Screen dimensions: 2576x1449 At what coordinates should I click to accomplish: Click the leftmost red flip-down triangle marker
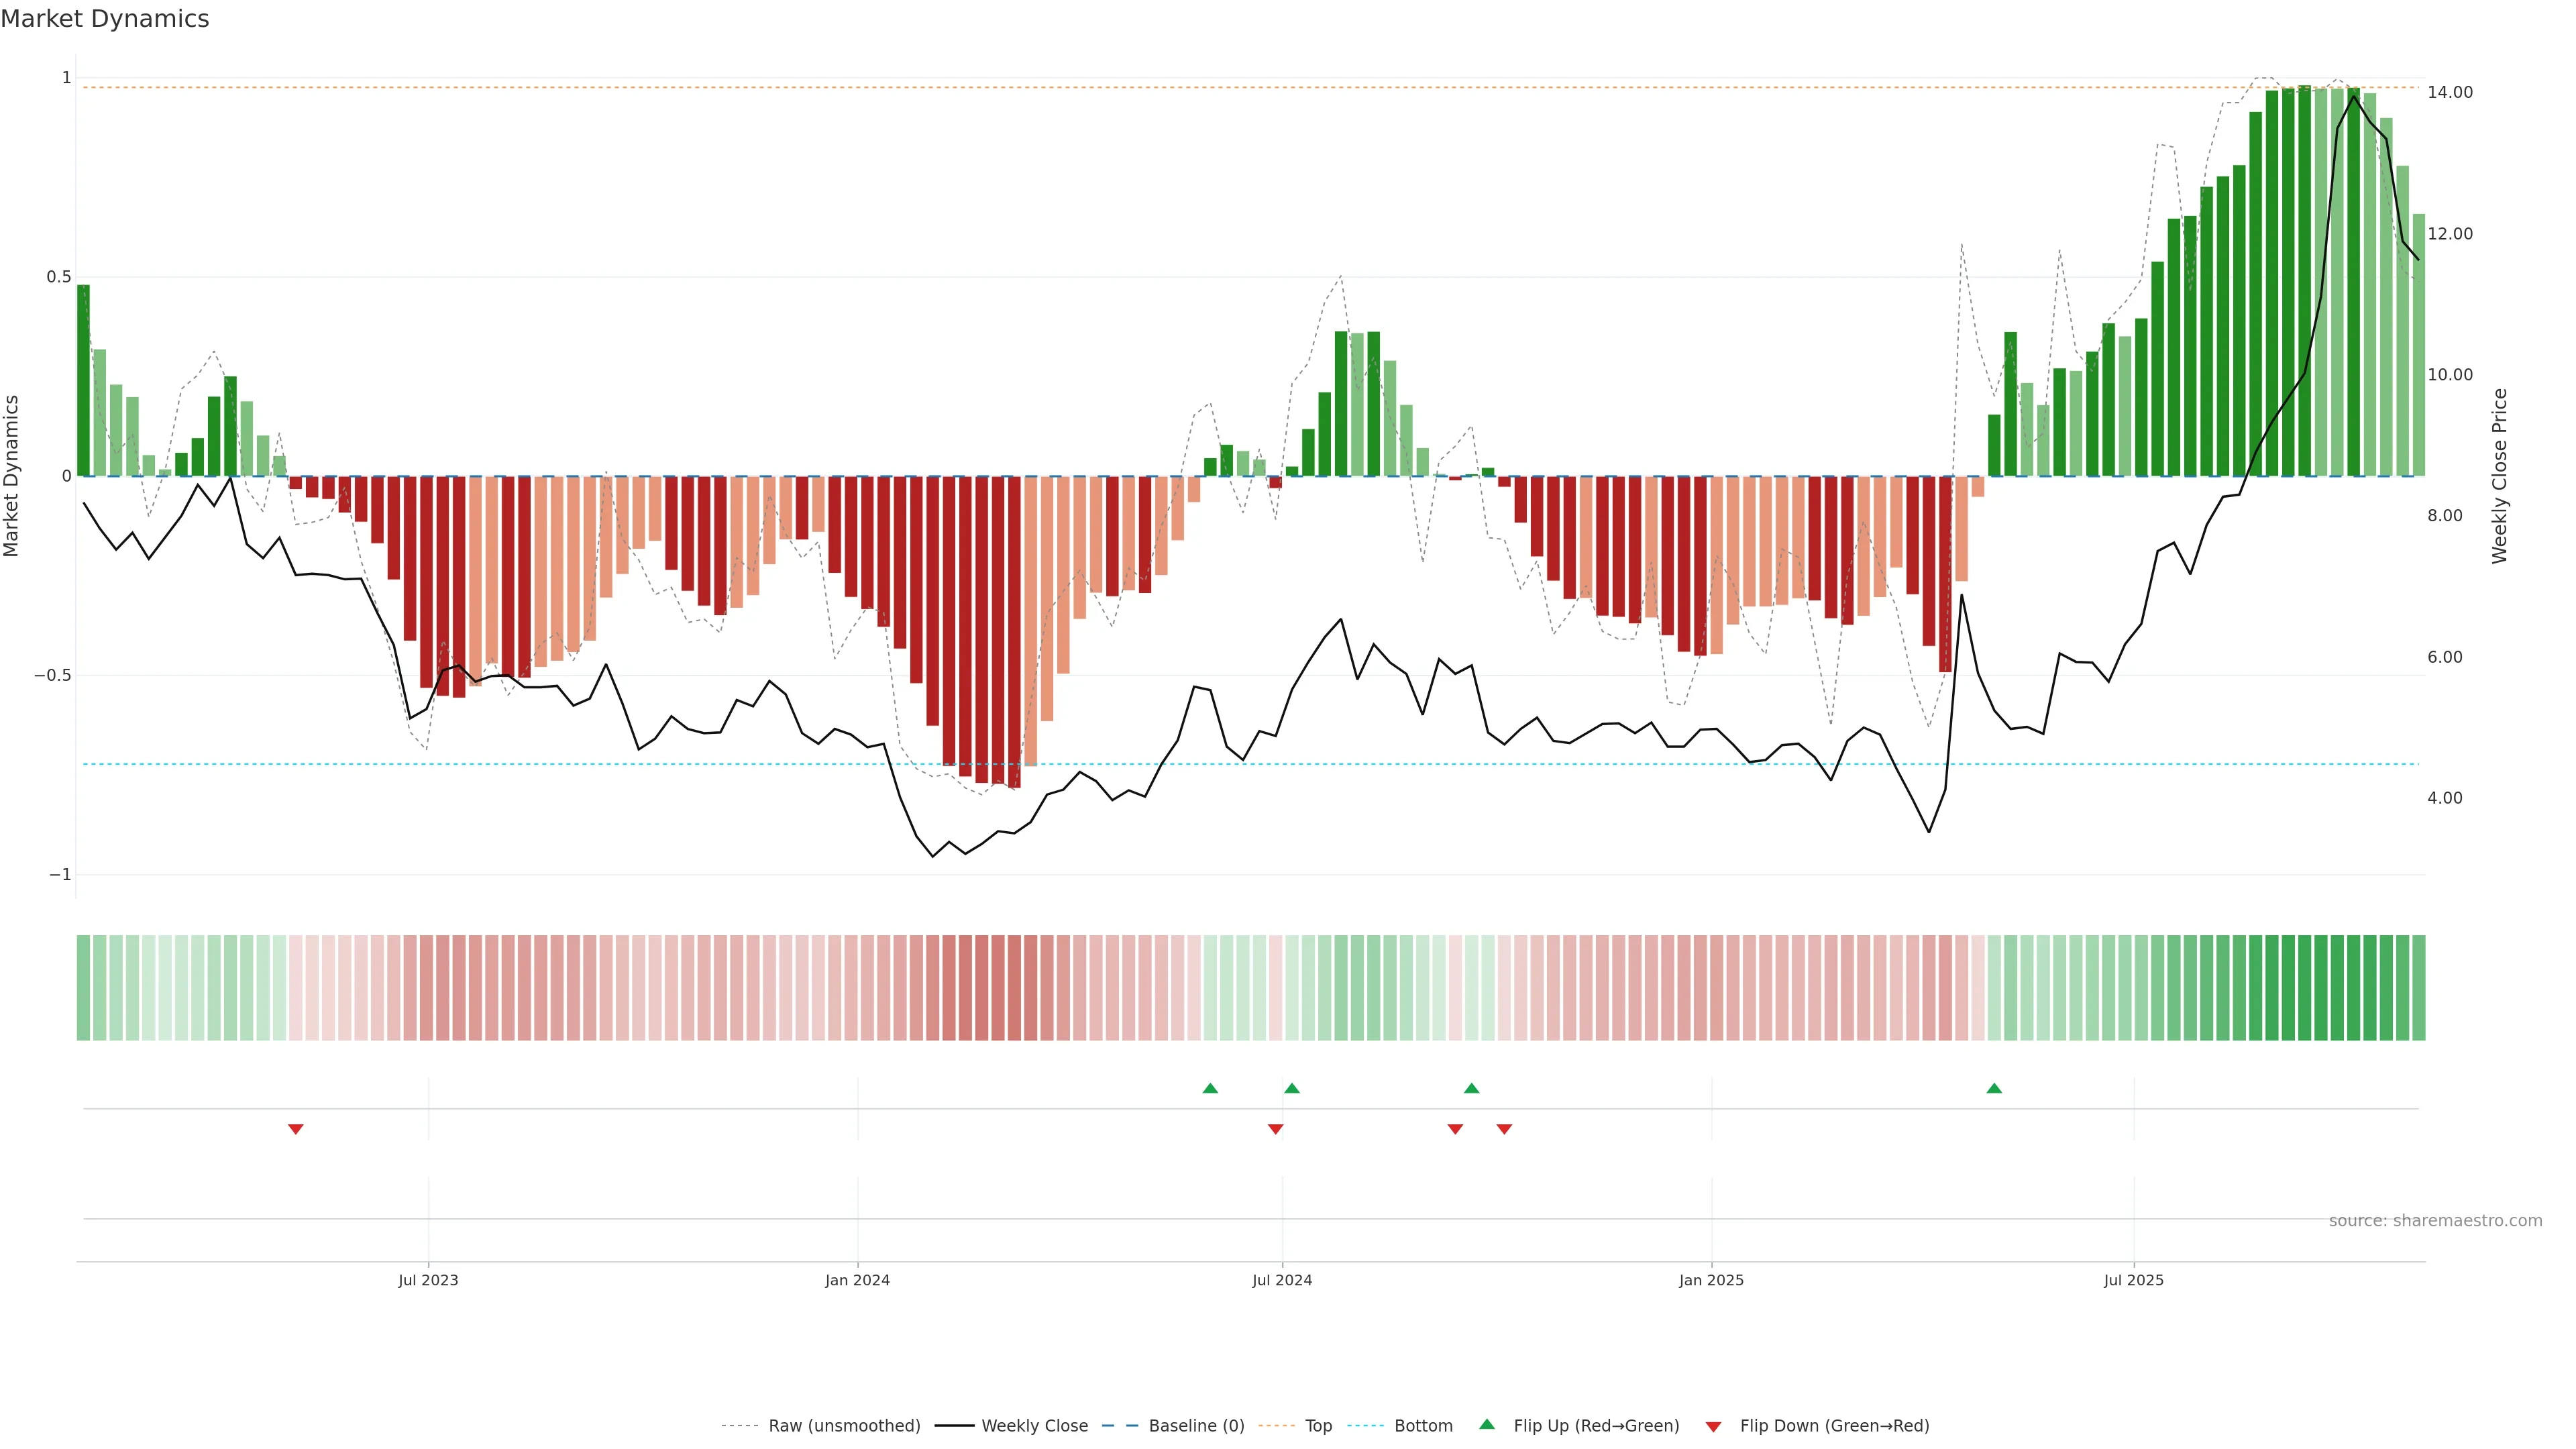296,1129
